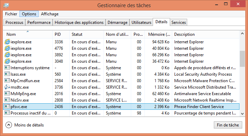Click memory value 94 628 Ko

[161, 42]
